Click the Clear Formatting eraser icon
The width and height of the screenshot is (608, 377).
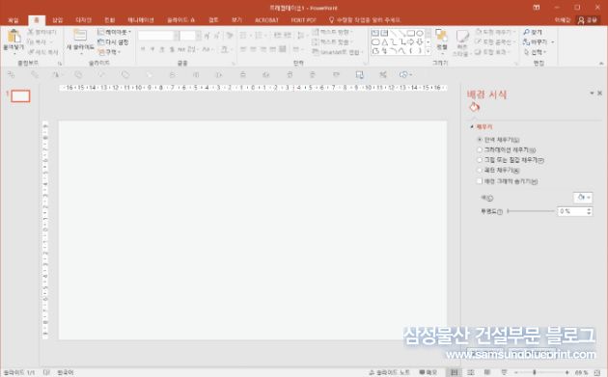230,36
